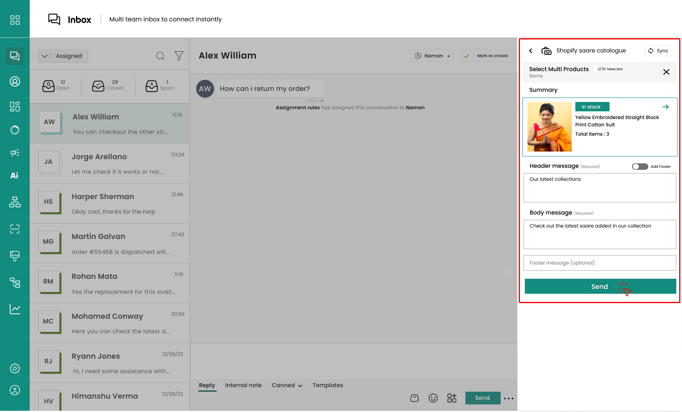Screen dimensions: 682x412
Task: Click the emoji smiley icon in the reply bar
Action: point(433,398)
